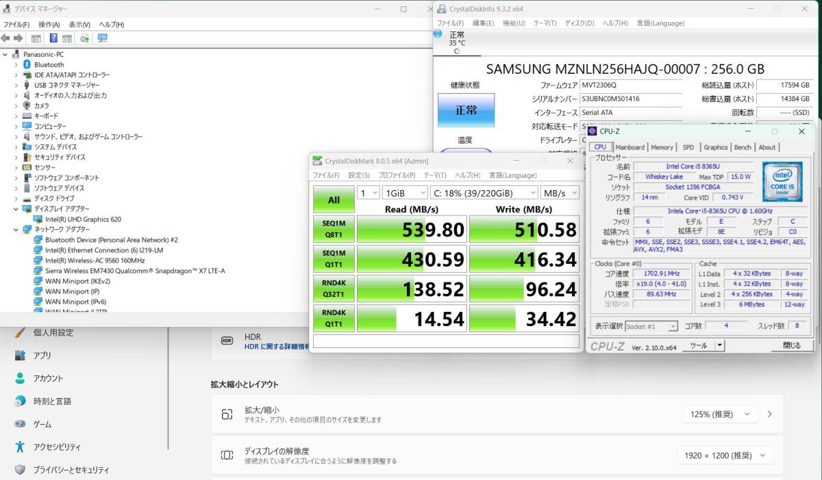Select Intel(R) Ethernet Connection (6) I219-LM
822x480 pixels.
click(104, 250)
